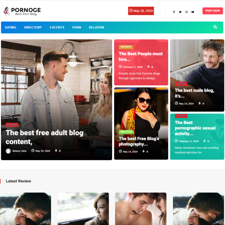Open the DATING menu item
This screenshot has width=225, height=225.
click(x=10, y=27)
